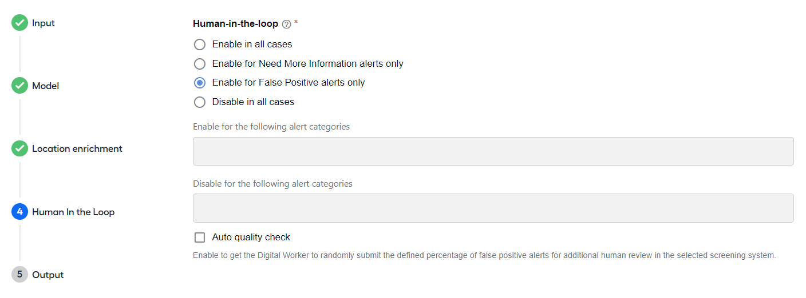Click the green checkmark icon beside Model
This screenshot has height=298, width=806.
coord(19,86)
